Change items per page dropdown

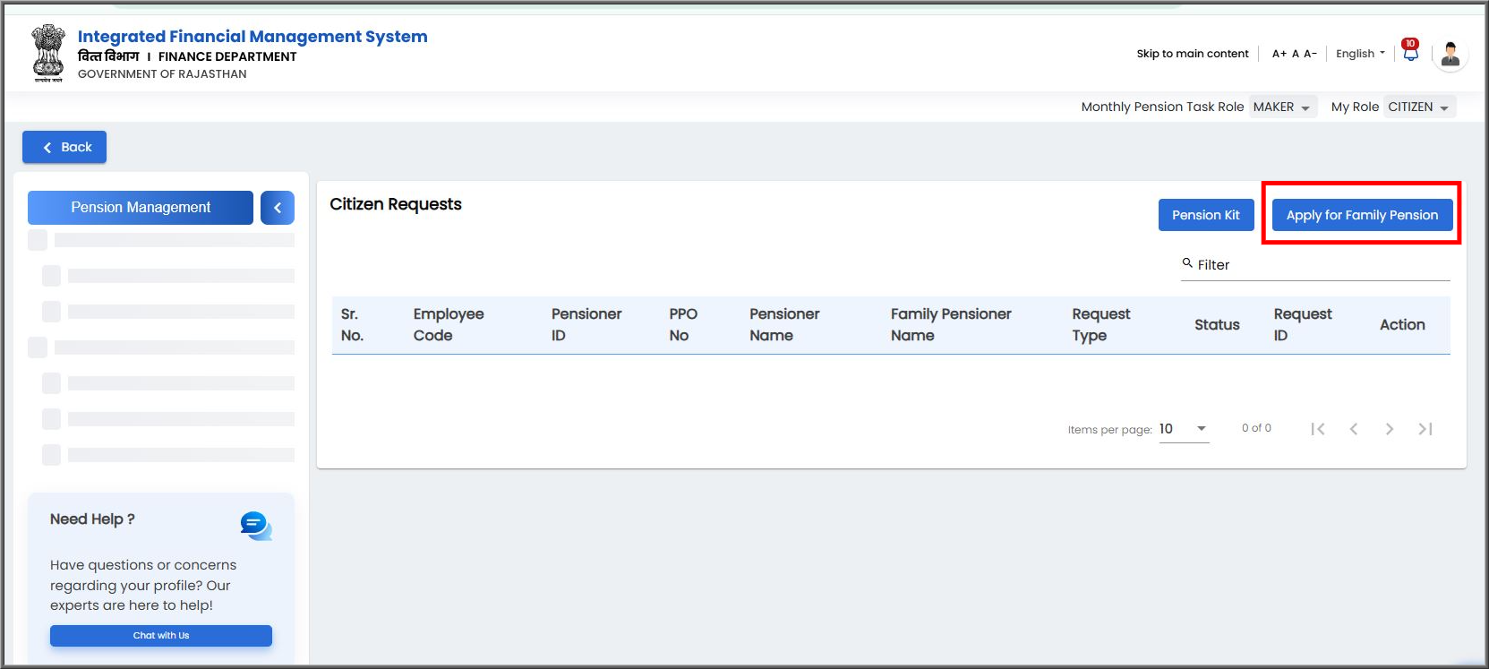1184,429
